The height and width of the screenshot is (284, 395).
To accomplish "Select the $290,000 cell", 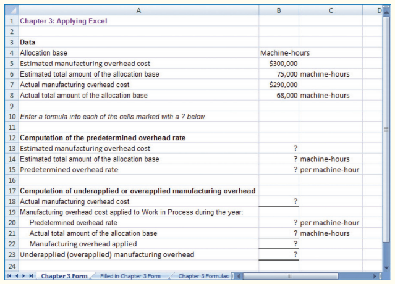I will 279,85.
